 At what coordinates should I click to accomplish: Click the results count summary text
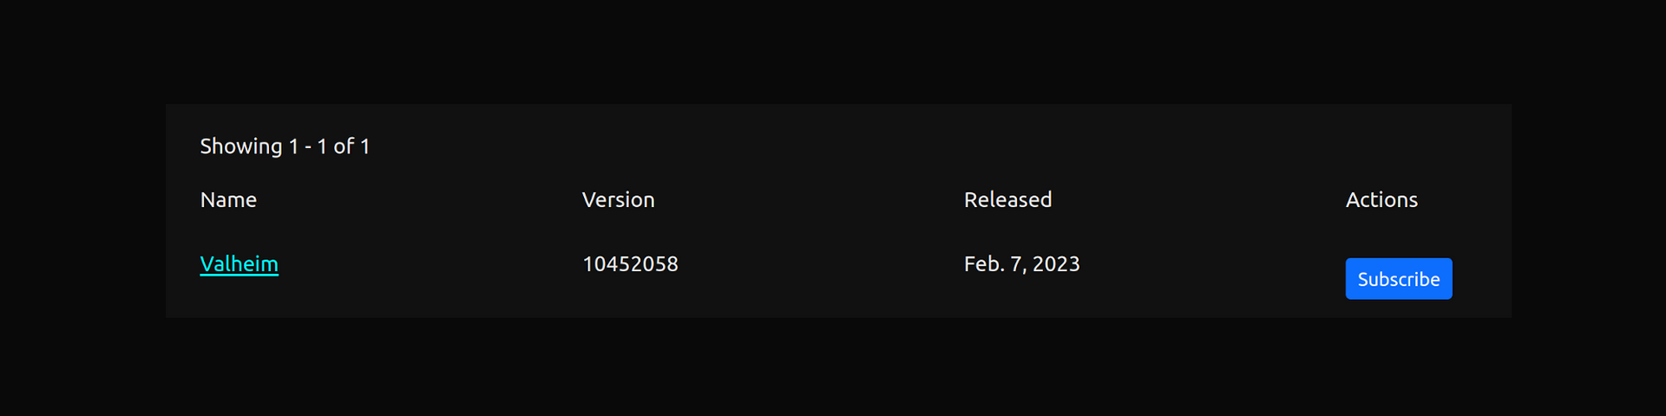click(x=285, y=146)
